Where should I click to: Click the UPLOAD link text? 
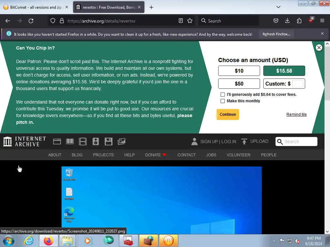point(259,142)
